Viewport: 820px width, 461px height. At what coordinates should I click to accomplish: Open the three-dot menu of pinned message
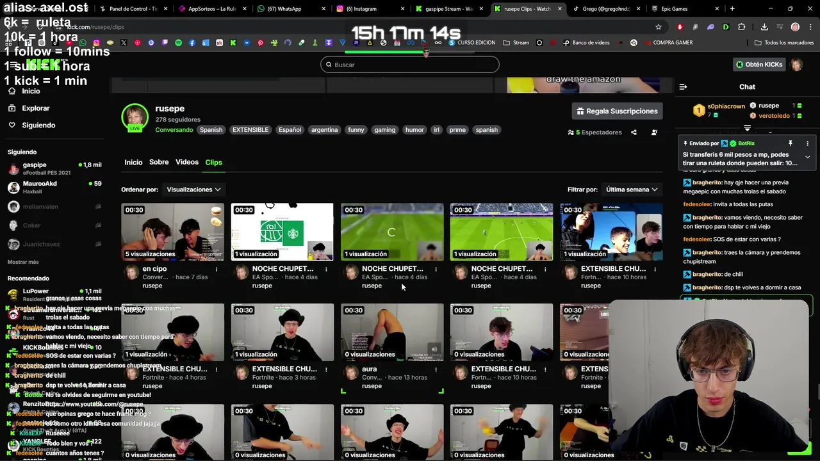[807, 143]
